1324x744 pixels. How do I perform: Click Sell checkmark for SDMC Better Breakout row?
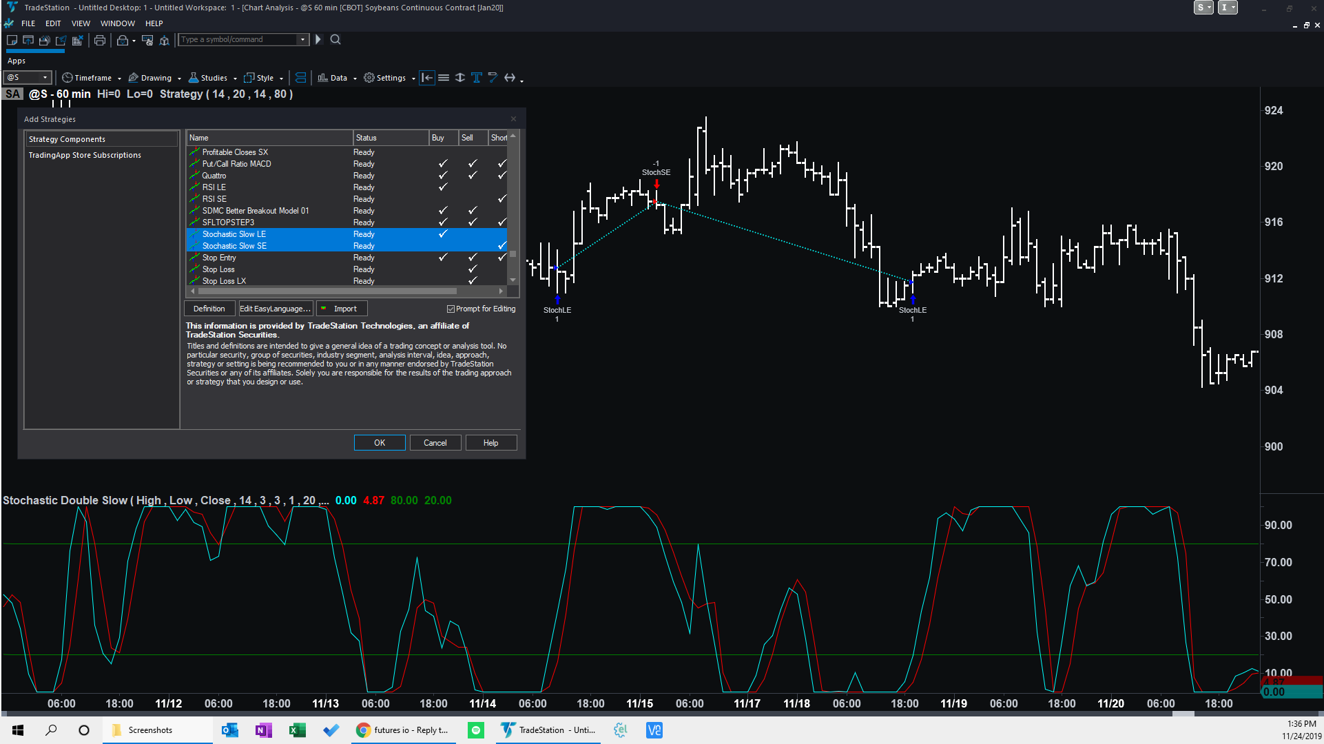[x=473, y=211]
